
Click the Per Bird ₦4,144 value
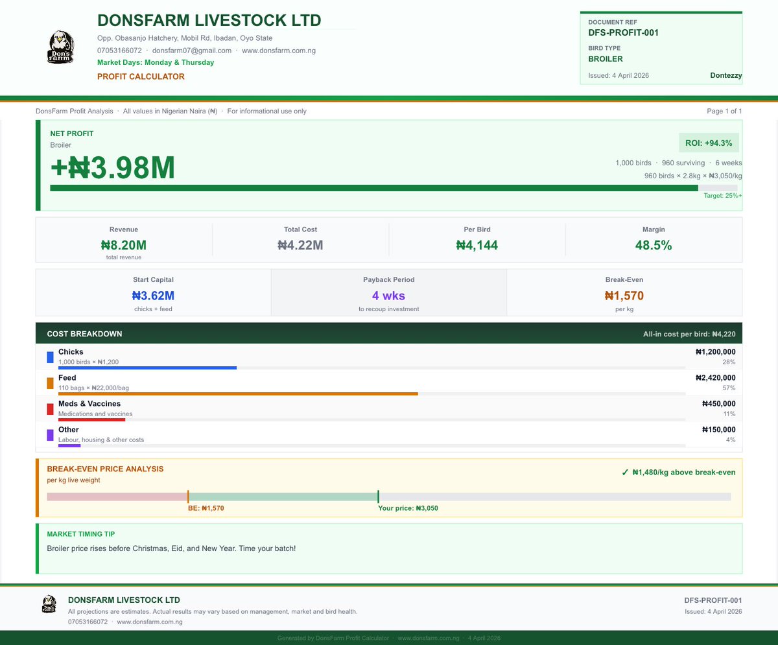pyautogui.click(x=477, y=245)
